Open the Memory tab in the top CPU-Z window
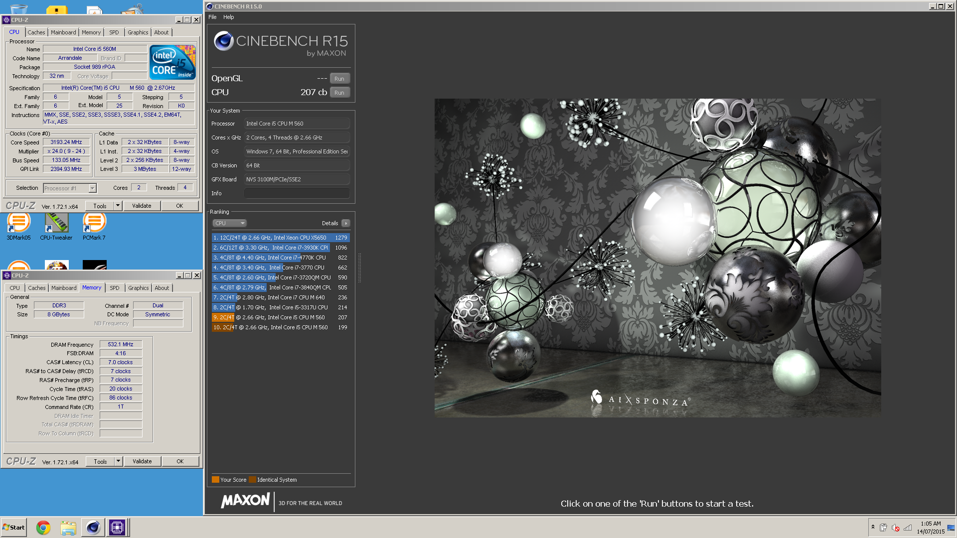Viewport: 957px width, 538px height. coord(91,32)
